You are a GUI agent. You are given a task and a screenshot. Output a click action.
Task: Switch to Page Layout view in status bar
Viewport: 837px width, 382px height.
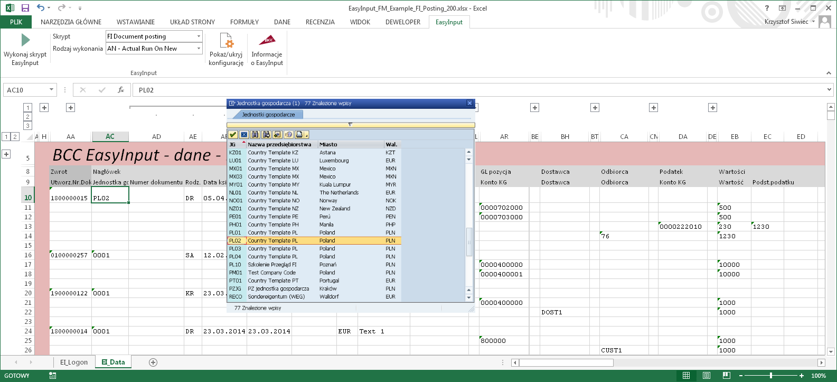(x=706, y=376)
